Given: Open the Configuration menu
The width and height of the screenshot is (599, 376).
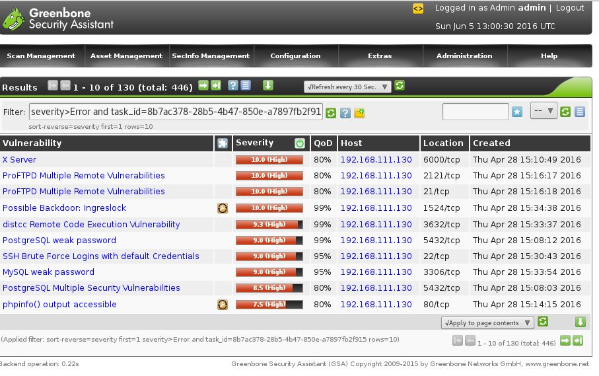Looking at the screenshot, I should pyautogui.click(x=296, y=56).
